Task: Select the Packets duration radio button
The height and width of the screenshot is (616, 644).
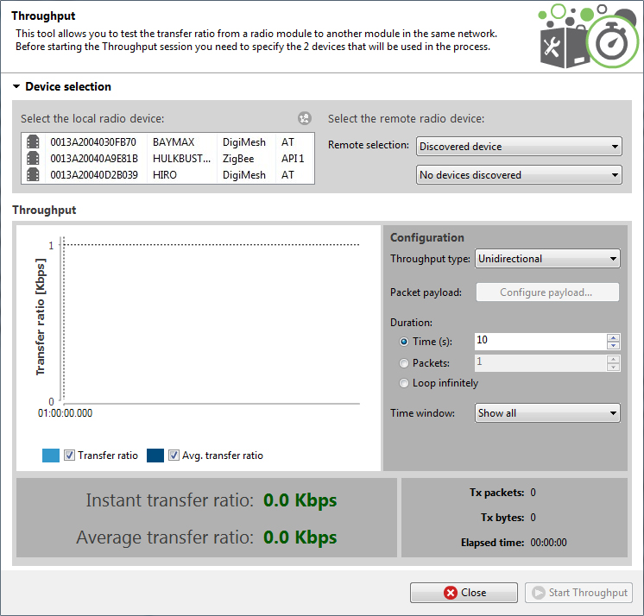Action: [x=404, y=363]
